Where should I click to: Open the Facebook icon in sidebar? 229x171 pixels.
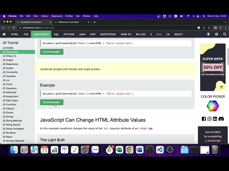(204, 119)
